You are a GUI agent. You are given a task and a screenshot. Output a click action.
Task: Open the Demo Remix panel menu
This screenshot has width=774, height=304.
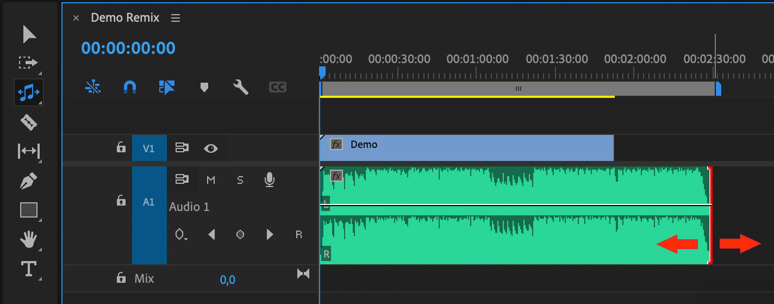(x=175, y=18)
